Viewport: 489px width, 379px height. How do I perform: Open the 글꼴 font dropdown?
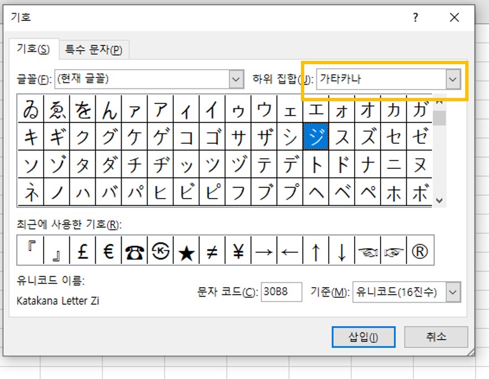(x=236, y=79)
